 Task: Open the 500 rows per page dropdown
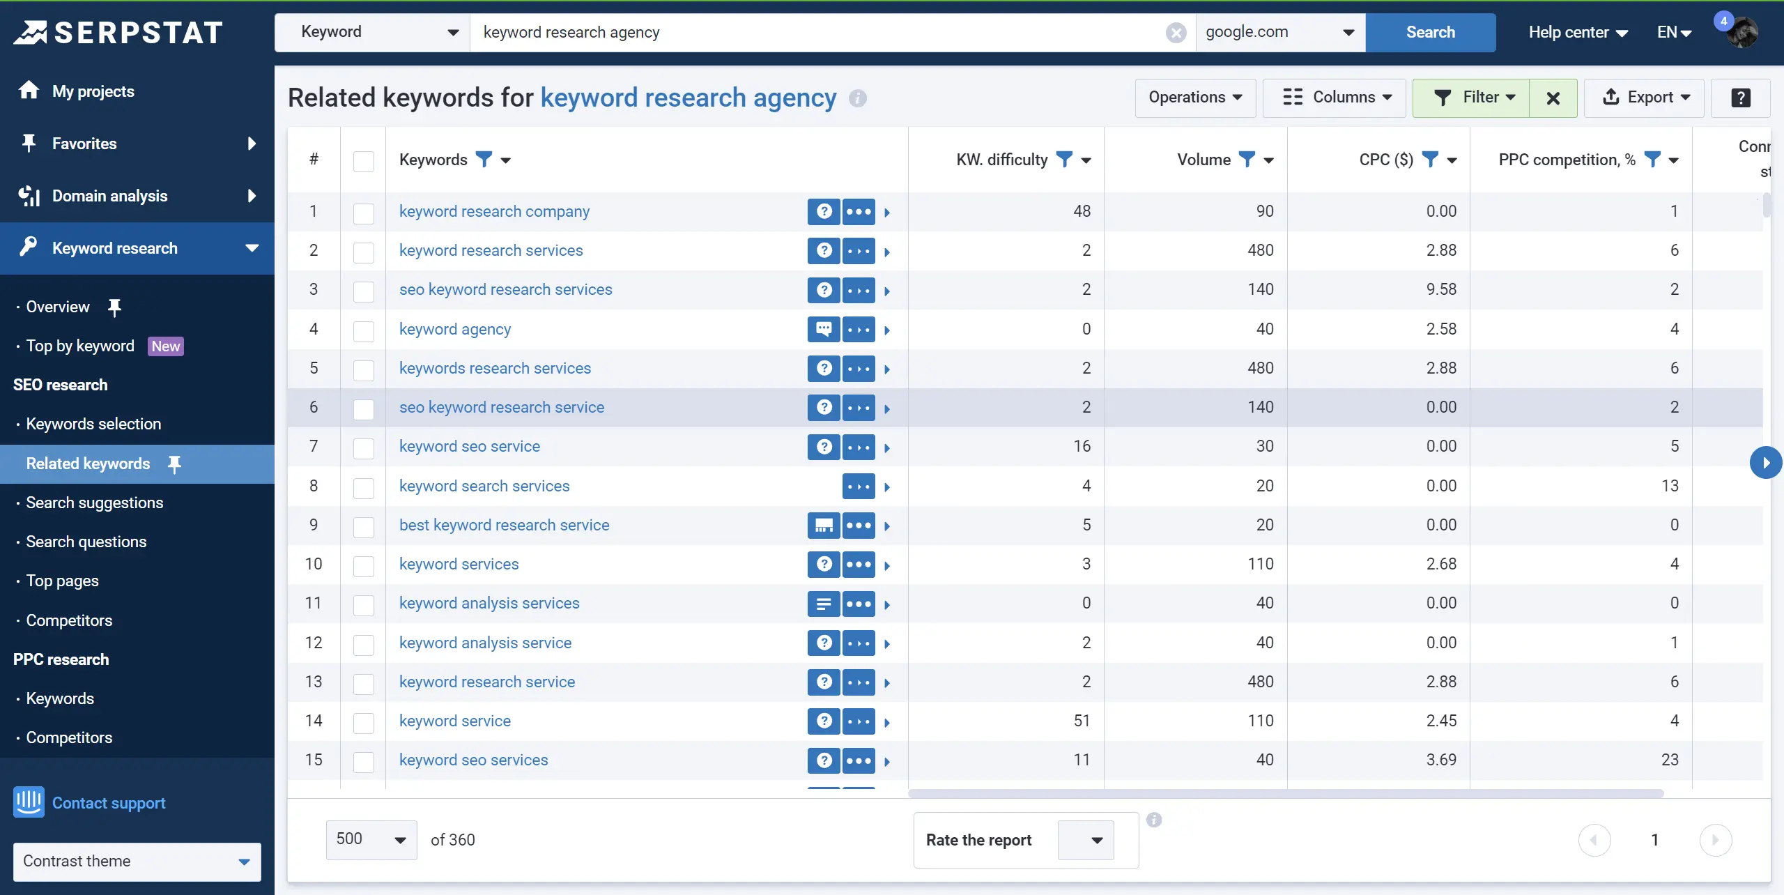pos(371,840)
